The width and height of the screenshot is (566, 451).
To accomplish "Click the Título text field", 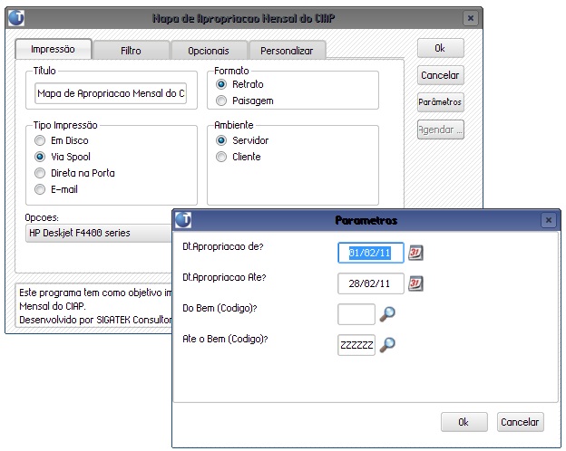I will click(110, 93).
